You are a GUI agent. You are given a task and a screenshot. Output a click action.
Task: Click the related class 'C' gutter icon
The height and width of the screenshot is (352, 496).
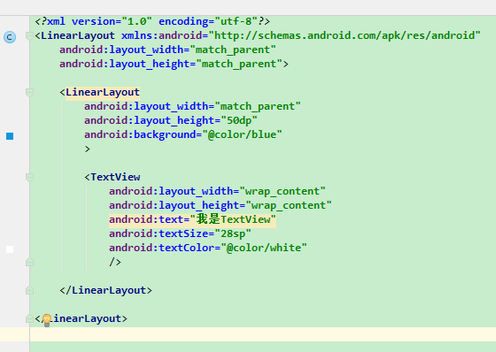pos(10,37)
